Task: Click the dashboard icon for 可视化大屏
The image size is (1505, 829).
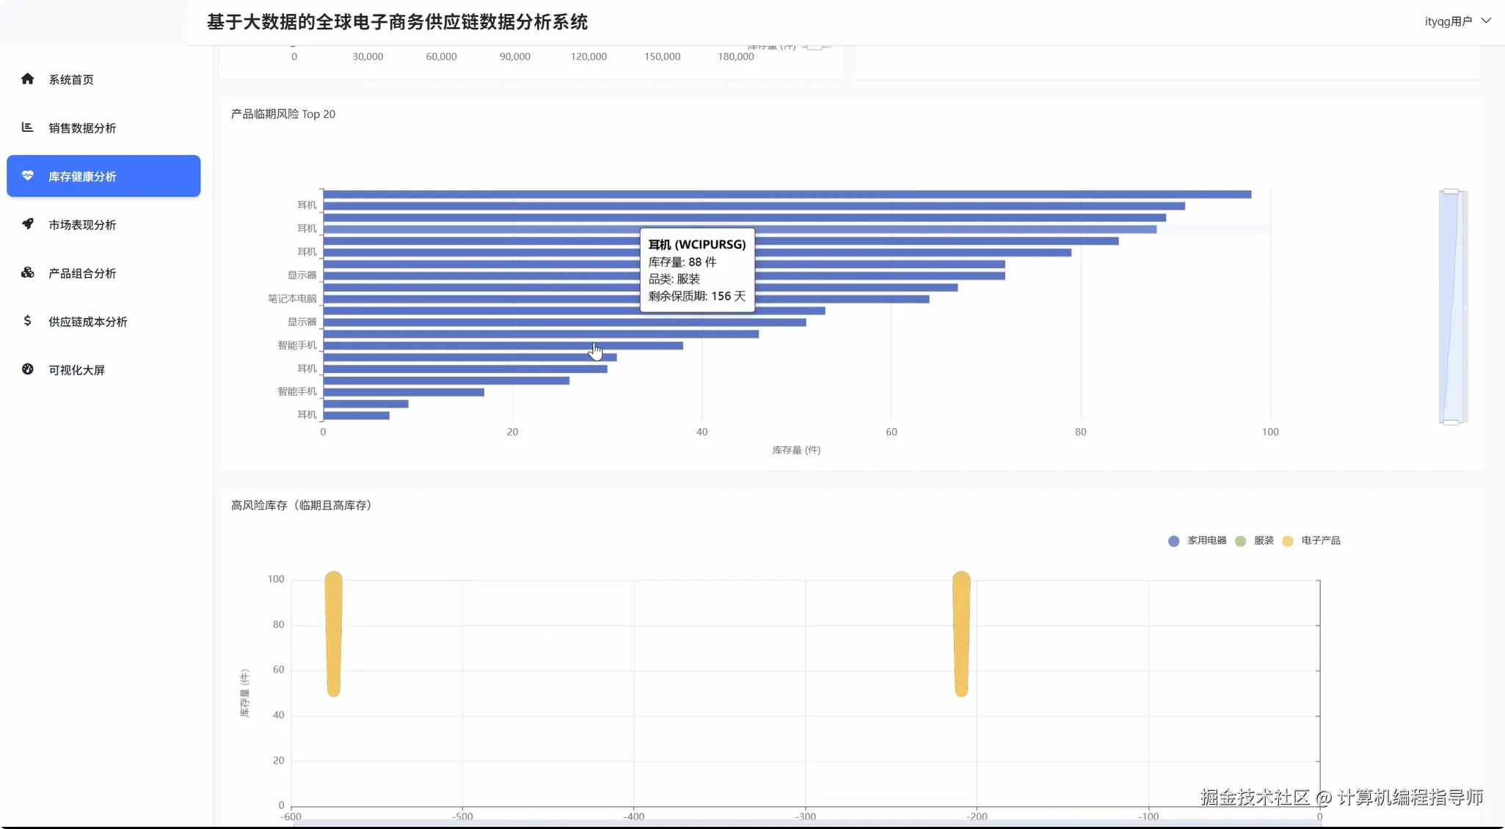Action: [x=28, y=369]
